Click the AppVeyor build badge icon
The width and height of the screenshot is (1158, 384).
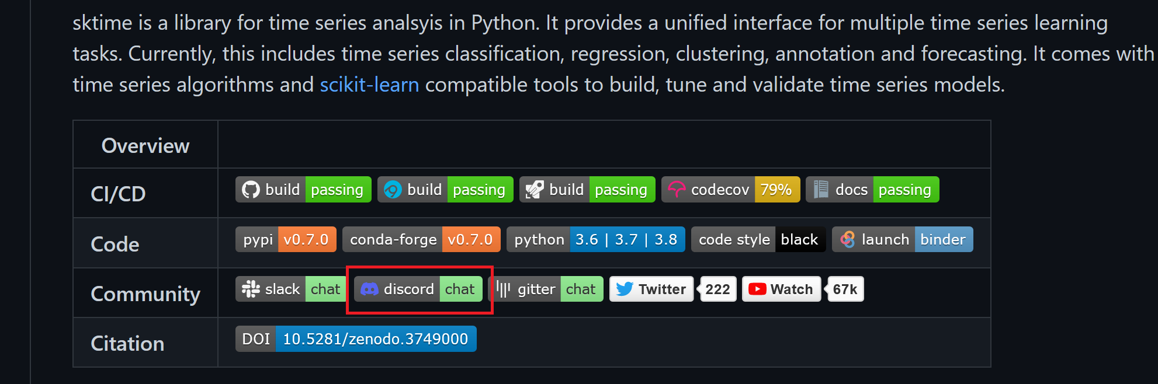coord(535,189)
